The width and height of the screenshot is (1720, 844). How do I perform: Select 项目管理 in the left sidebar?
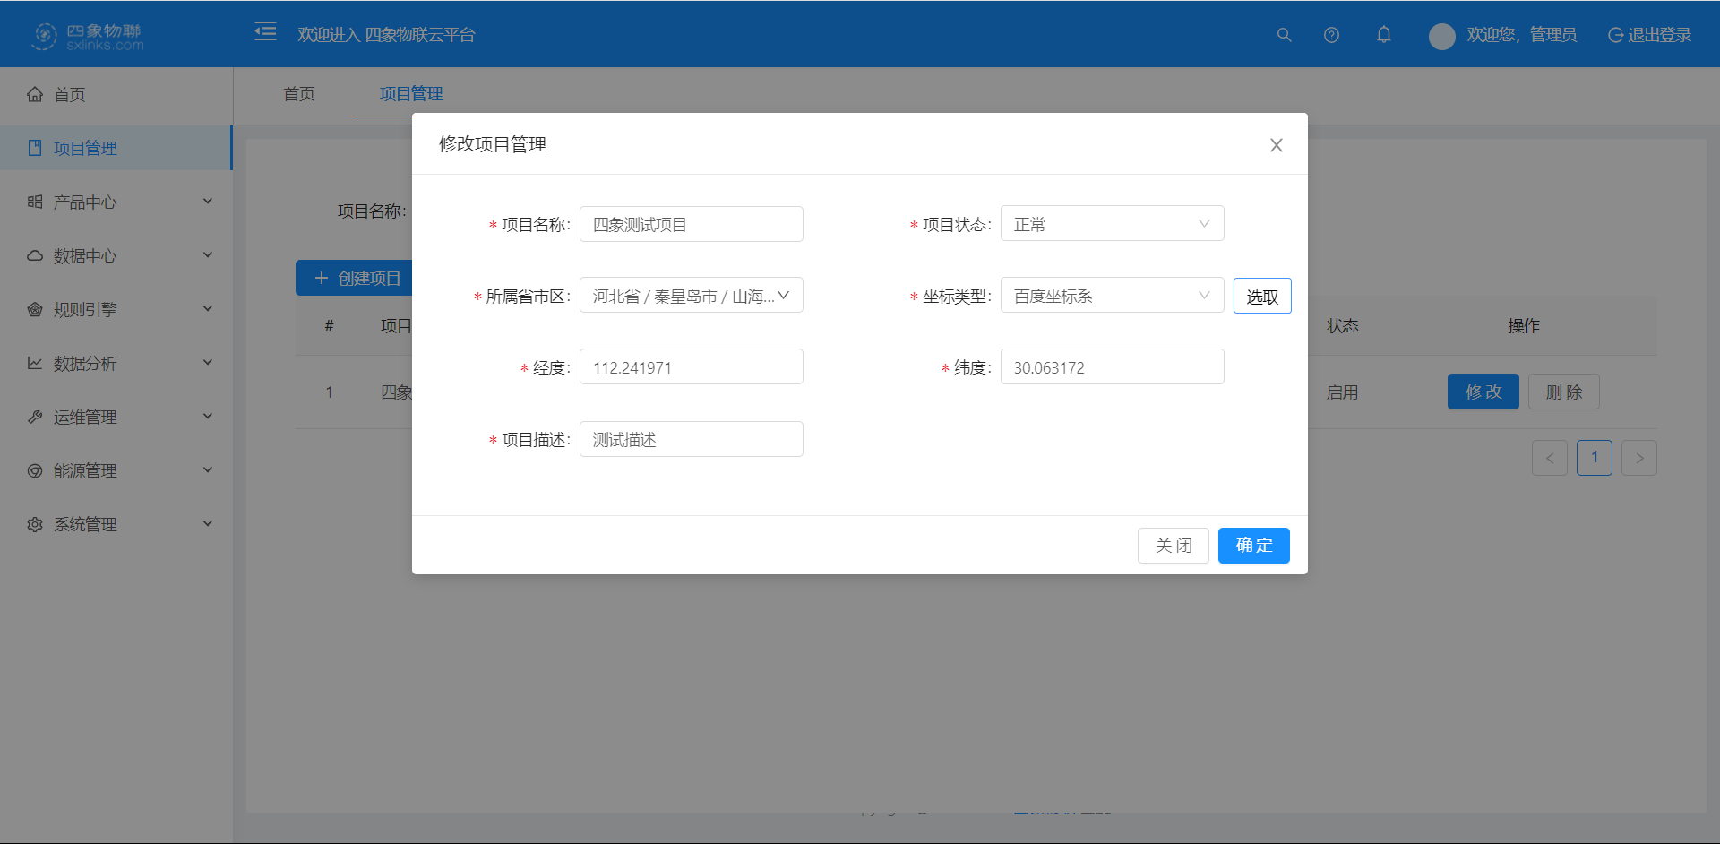tap(85, 148)
